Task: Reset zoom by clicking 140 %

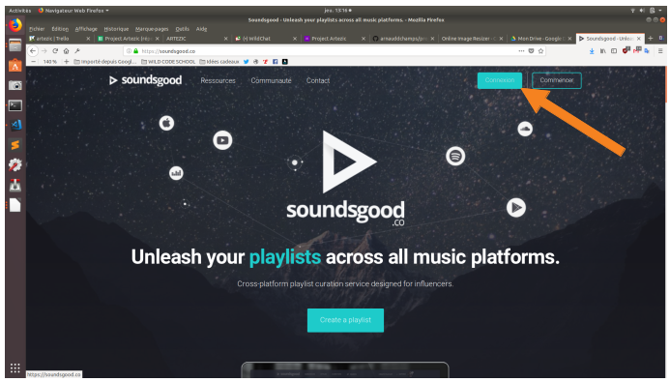Action: coord(49,62)
